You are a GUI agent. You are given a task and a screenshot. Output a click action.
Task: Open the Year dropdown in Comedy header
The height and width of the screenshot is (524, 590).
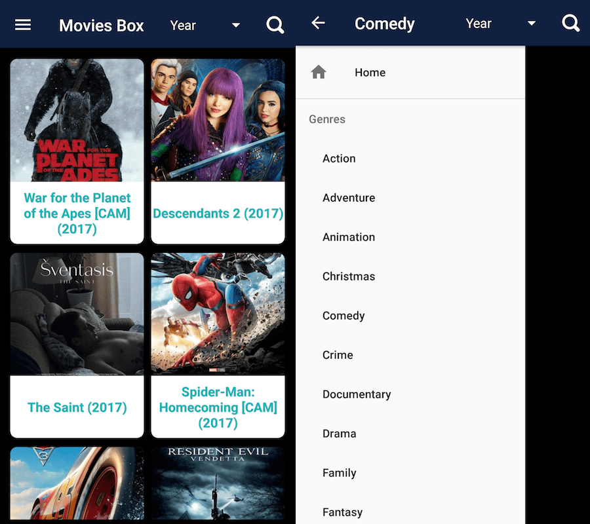pyautogui.click(x=500, y=24)
